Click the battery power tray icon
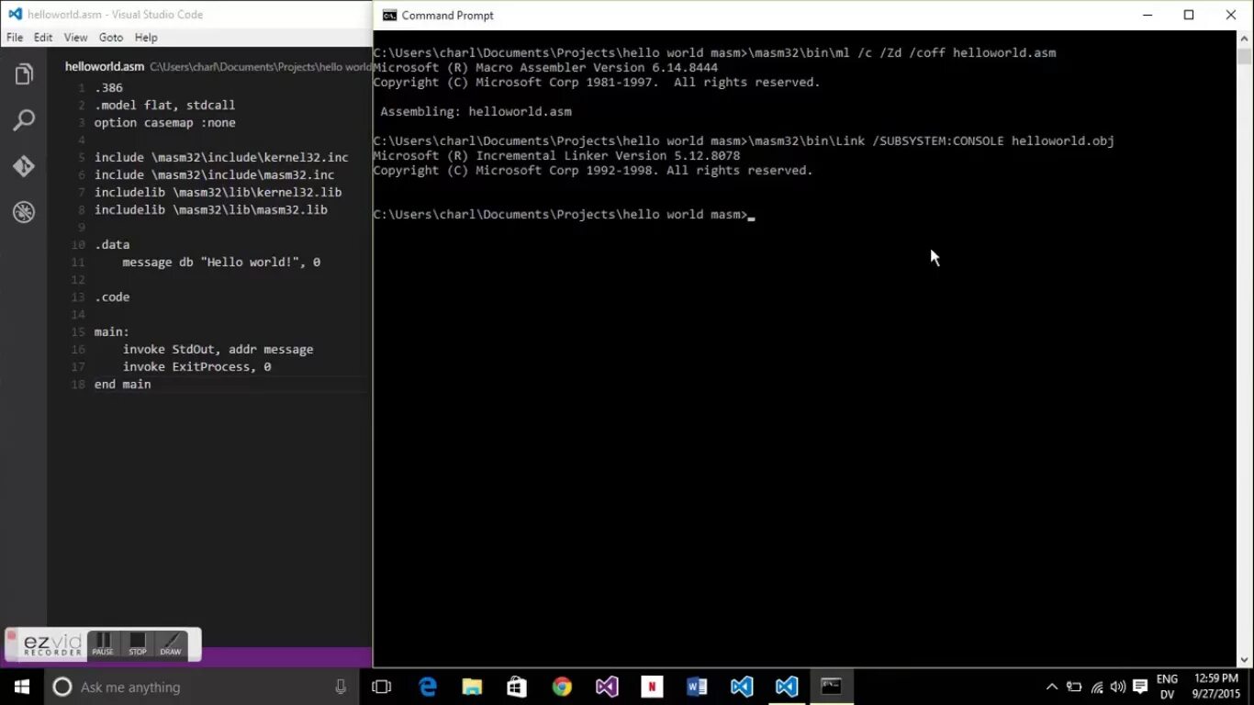The width and height of the screenshot is (1254, 705). (1074, 687)
